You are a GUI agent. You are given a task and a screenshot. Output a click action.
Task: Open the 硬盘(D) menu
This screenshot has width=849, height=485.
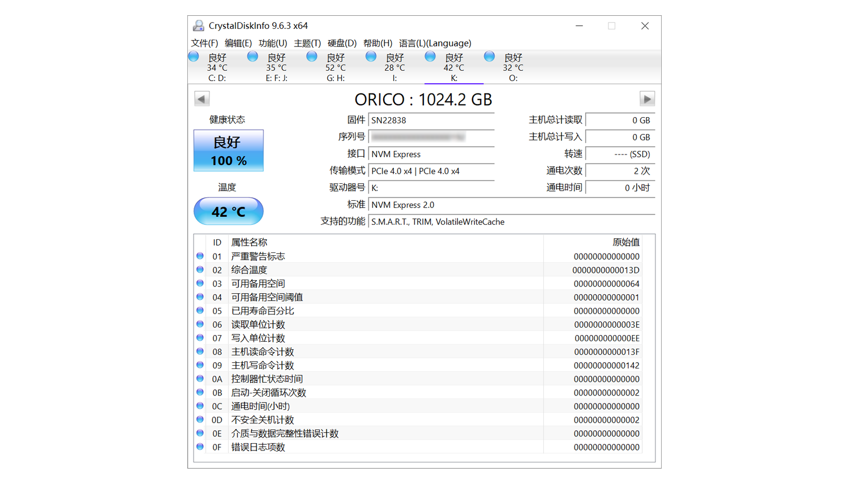pos(342,43)
